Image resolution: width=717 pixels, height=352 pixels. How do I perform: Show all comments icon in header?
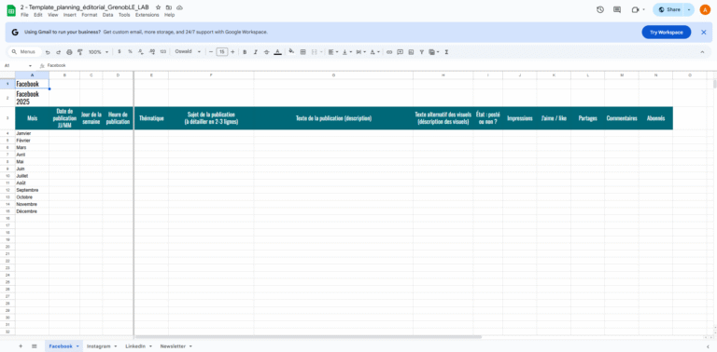[x=617, y=9]
